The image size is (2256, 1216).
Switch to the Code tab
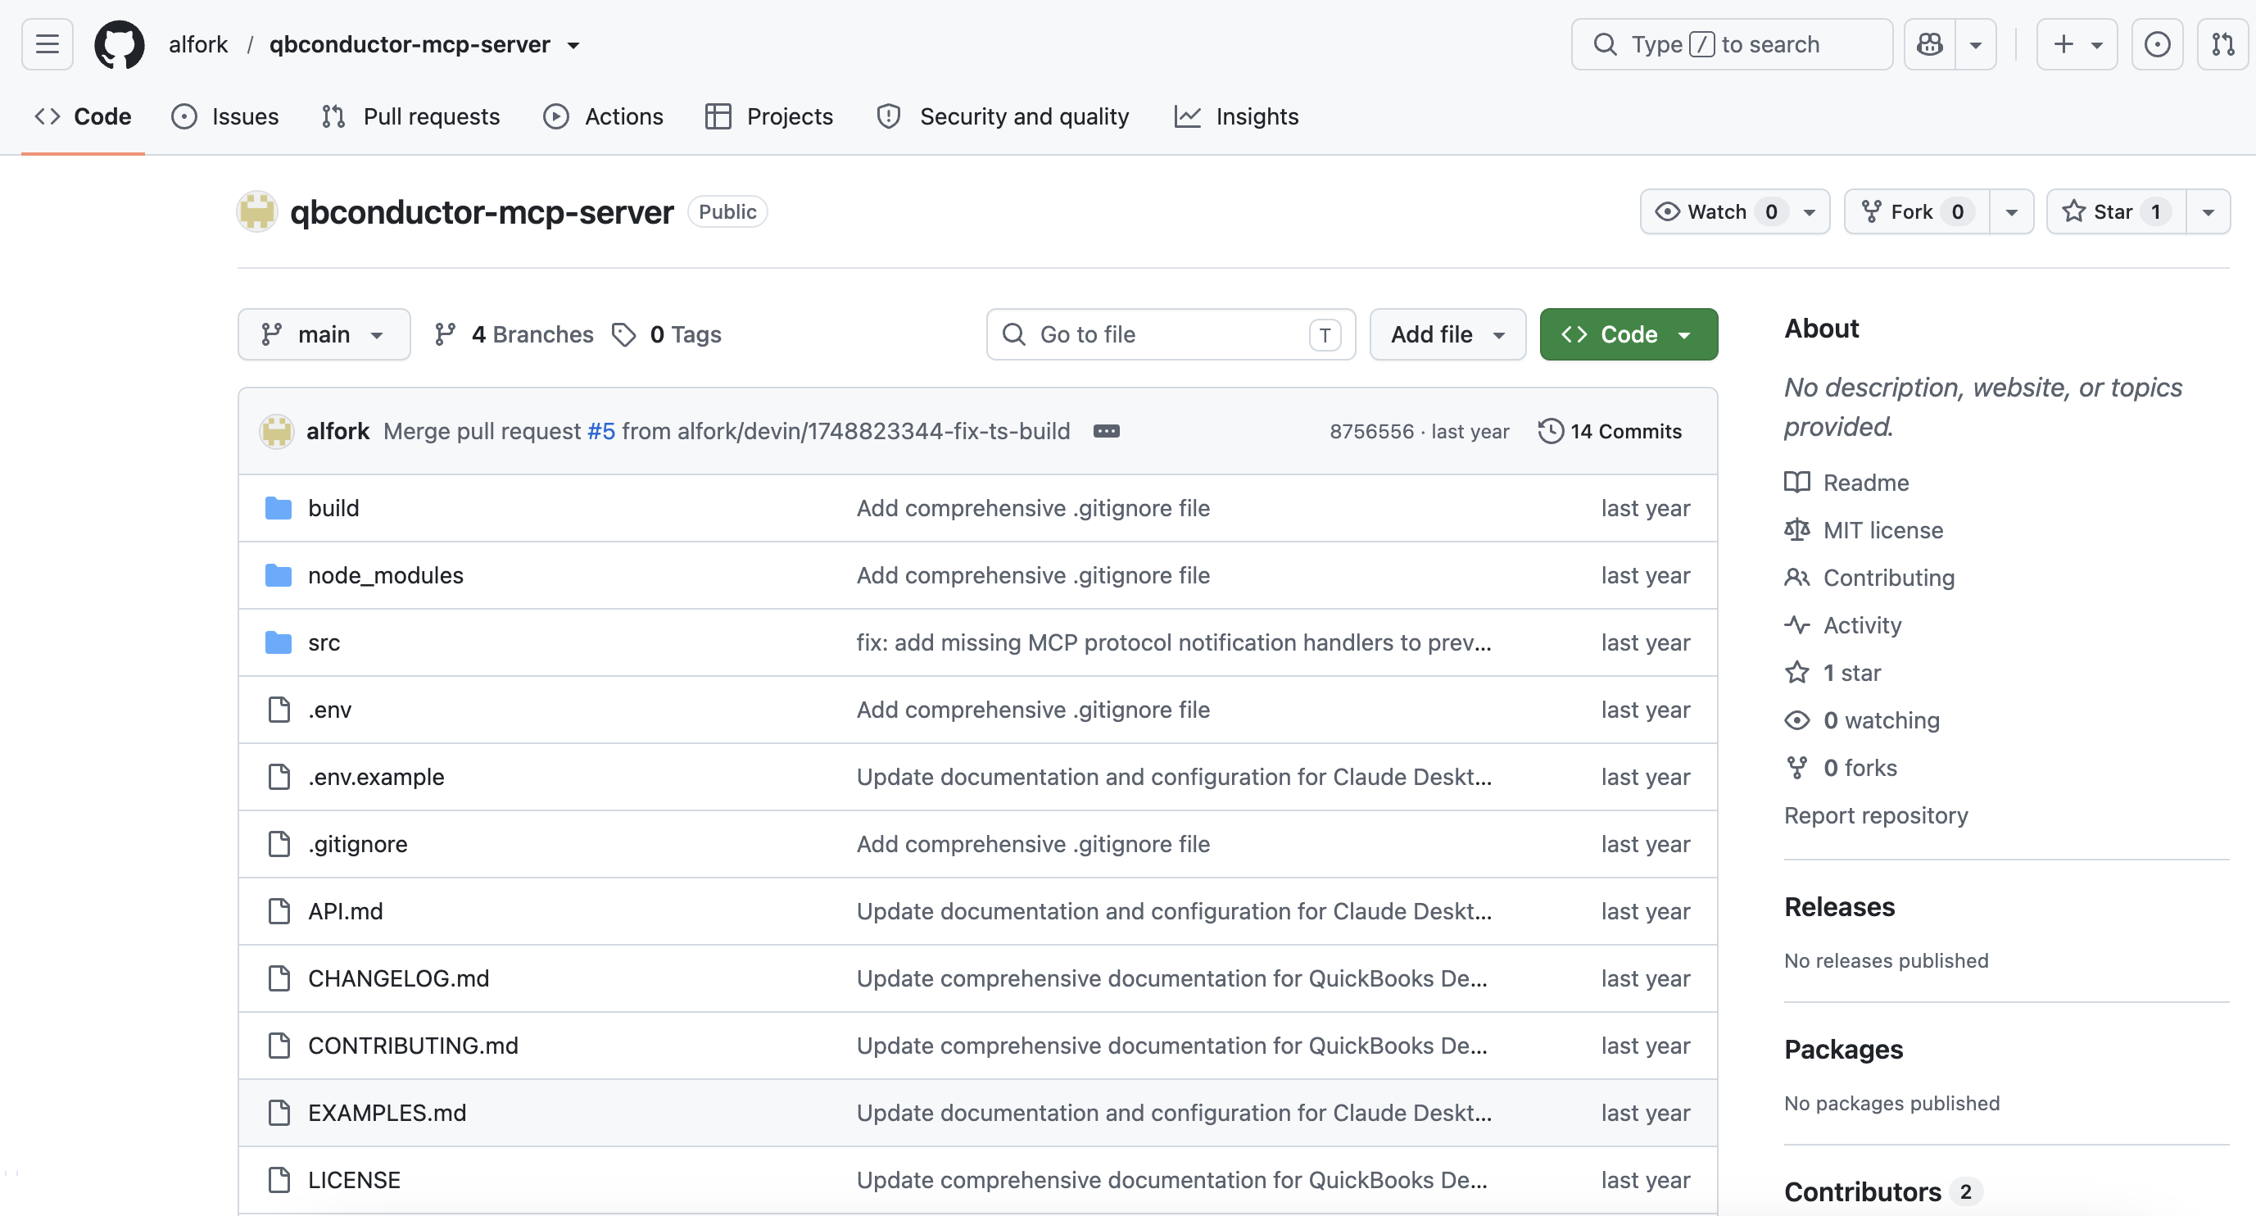pos(84,116)
